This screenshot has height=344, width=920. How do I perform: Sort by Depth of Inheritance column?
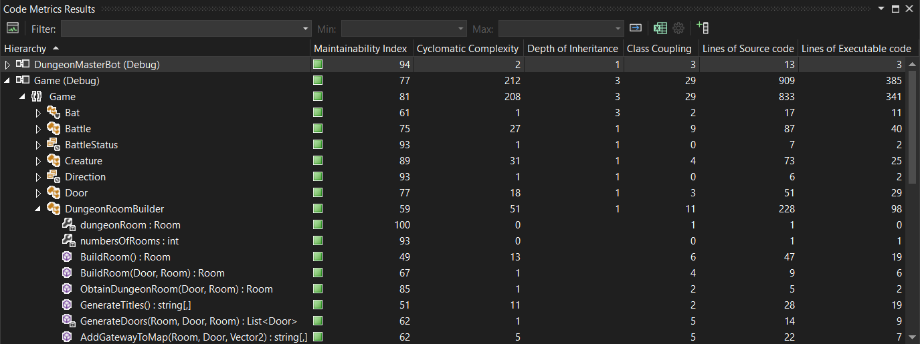(x=573, y=48)
